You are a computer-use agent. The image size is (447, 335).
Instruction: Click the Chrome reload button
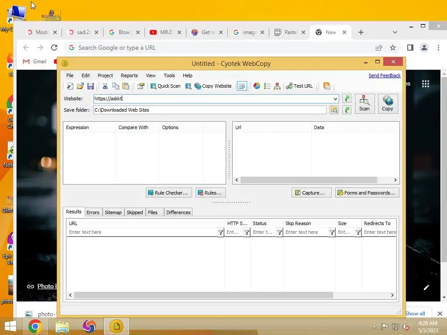[54, 48]
